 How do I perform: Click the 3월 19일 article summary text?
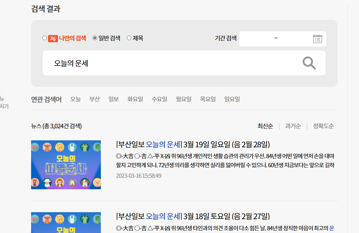pos(225,161)
